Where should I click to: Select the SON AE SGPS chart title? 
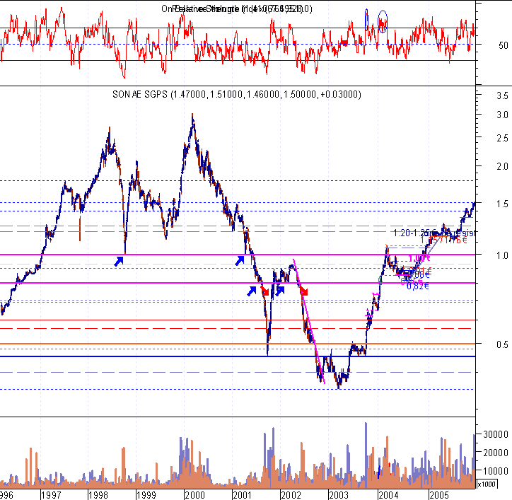pos(237,94)
